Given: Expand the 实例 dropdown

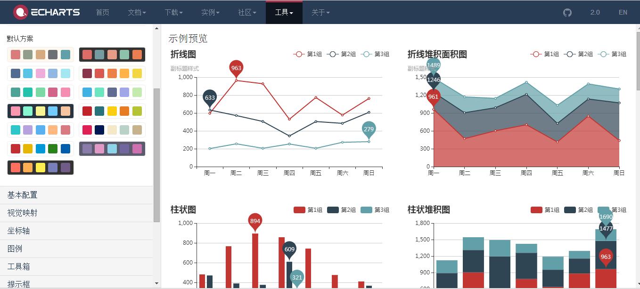Looking at the screenshot, I should [x=210, y=12].
